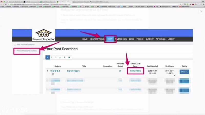Select the KIPRT navigation tab
This screenshot has height=115, width=205.
click(x=110, y=39)
